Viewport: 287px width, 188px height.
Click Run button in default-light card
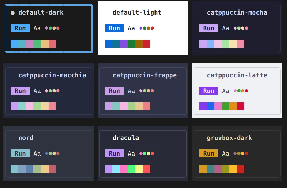point(114,28)
